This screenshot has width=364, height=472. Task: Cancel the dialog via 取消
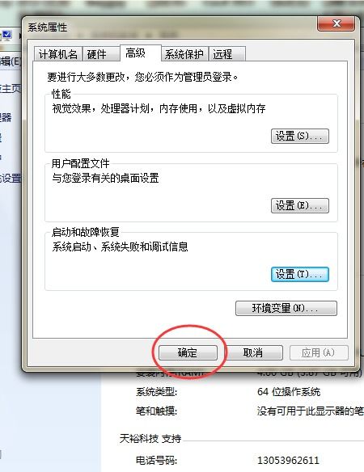coord(253,352)
